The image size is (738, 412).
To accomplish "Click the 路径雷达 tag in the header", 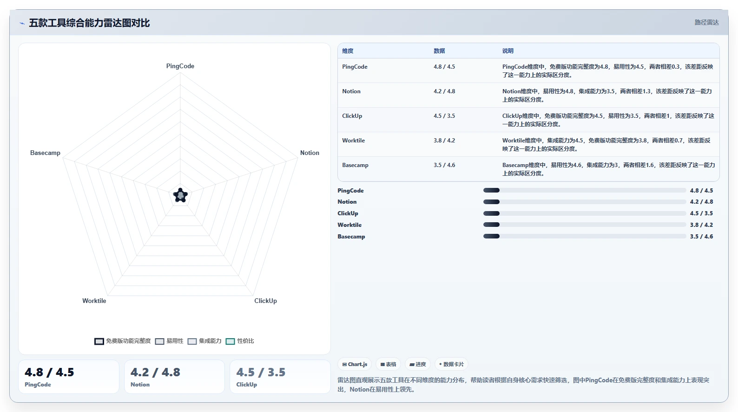I will [x=706, y=22].
